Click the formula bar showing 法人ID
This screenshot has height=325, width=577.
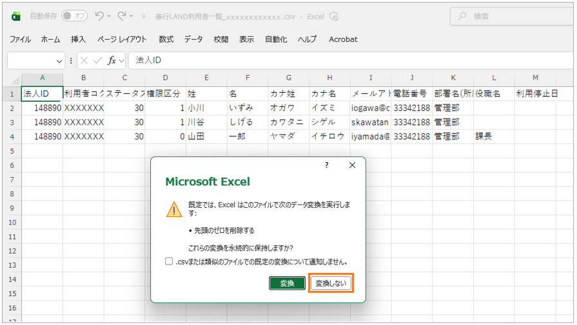coord(351,60)
